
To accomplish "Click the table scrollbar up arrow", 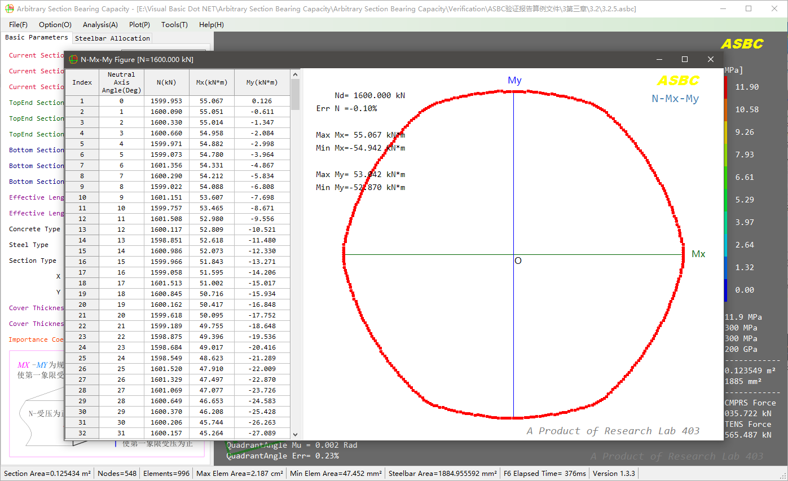I will pyautogui.click(x=295, y=74).
